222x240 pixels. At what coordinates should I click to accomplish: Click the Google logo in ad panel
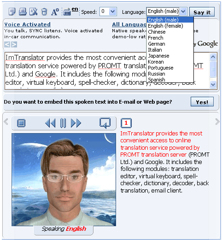(207, 44)
